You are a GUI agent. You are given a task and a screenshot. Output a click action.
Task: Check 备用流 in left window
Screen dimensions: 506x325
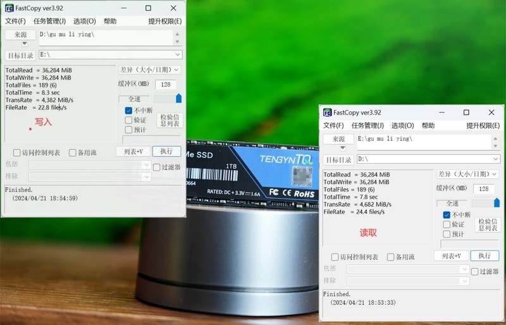[73, 152]
